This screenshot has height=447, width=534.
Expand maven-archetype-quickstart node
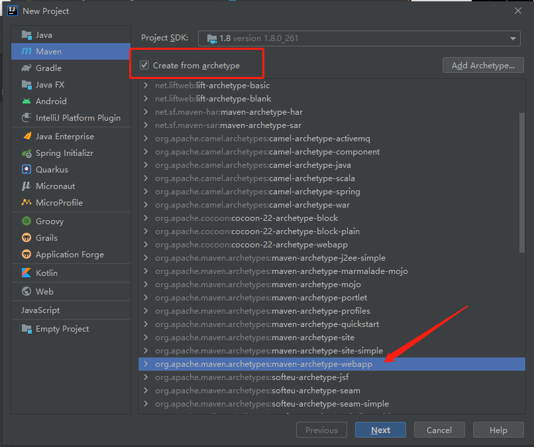(146, 324)
